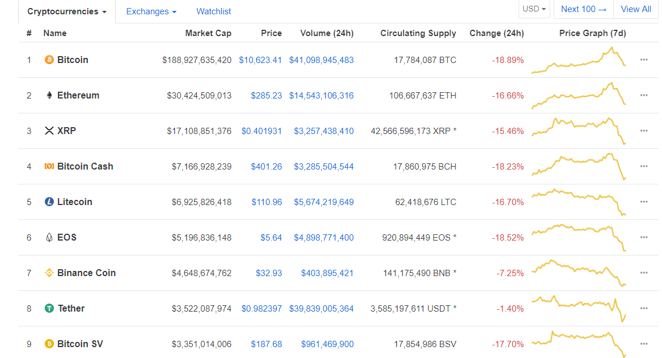Open the more options menu for Ethereum

coord(644,95)
